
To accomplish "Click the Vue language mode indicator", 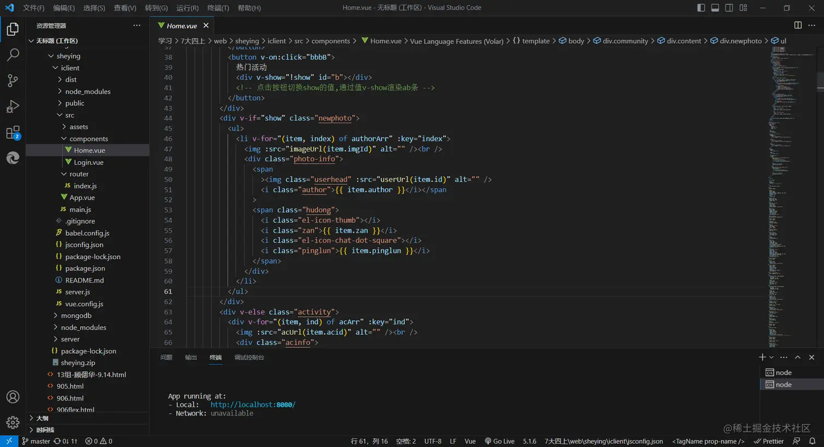I will [x=470, y=441].
